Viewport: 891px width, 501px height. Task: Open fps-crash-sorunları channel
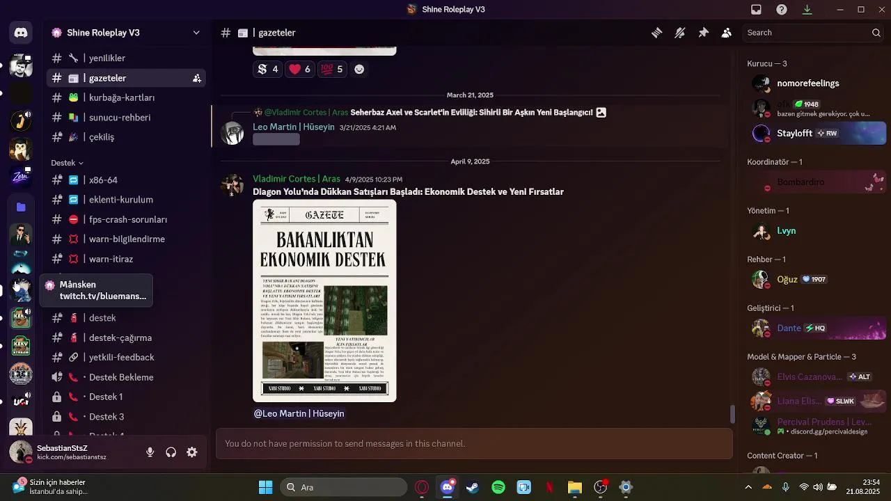pyautogui.click(x=127, y=220)
